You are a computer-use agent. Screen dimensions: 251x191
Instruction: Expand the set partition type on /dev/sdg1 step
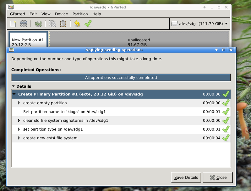[19, 129]
